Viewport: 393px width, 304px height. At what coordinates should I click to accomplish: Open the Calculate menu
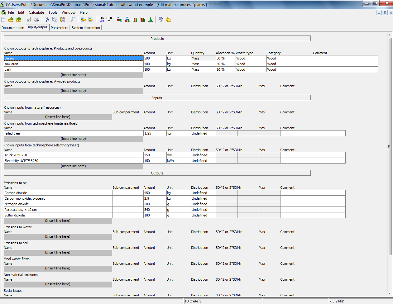coord(36,12)
